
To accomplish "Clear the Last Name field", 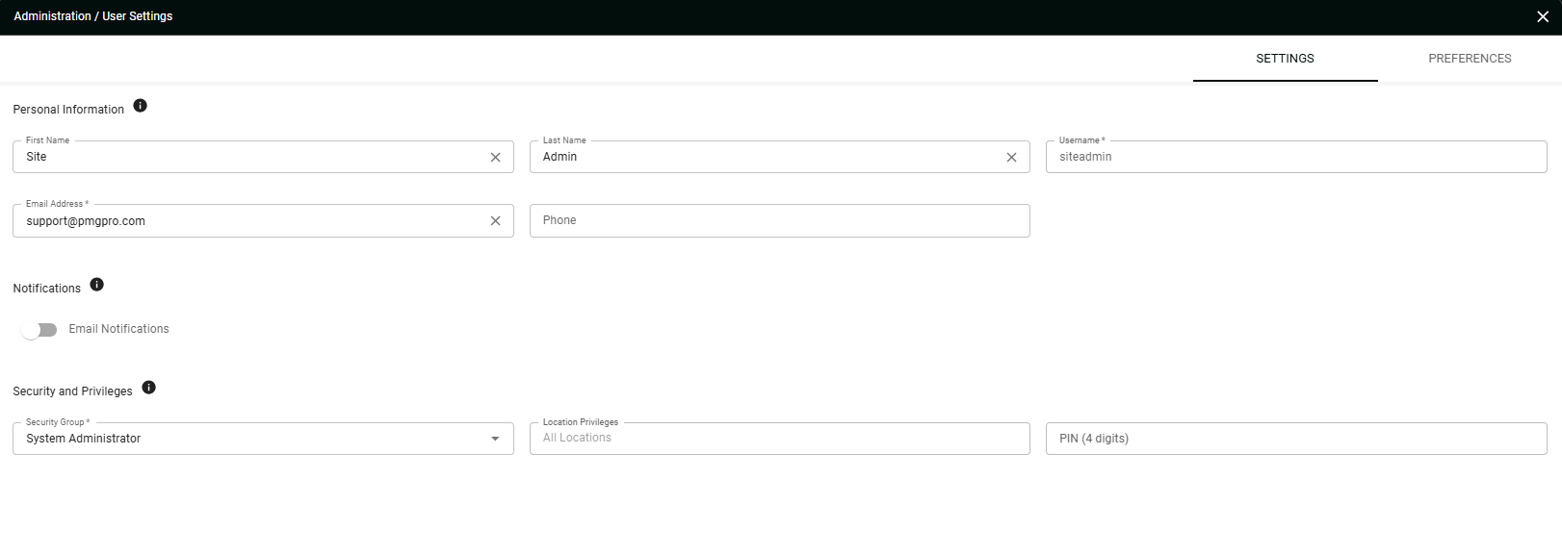I will (1011, 157).
